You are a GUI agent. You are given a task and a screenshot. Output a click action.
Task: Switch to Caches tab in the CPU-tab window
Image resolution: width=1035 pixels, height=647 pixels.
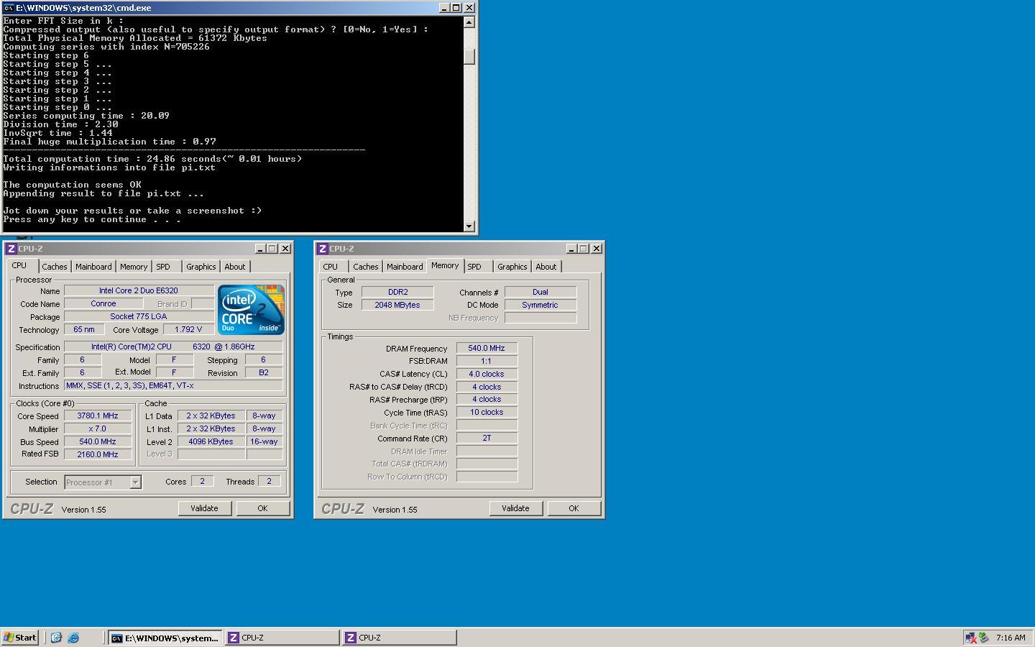click(x=55, y=267)
